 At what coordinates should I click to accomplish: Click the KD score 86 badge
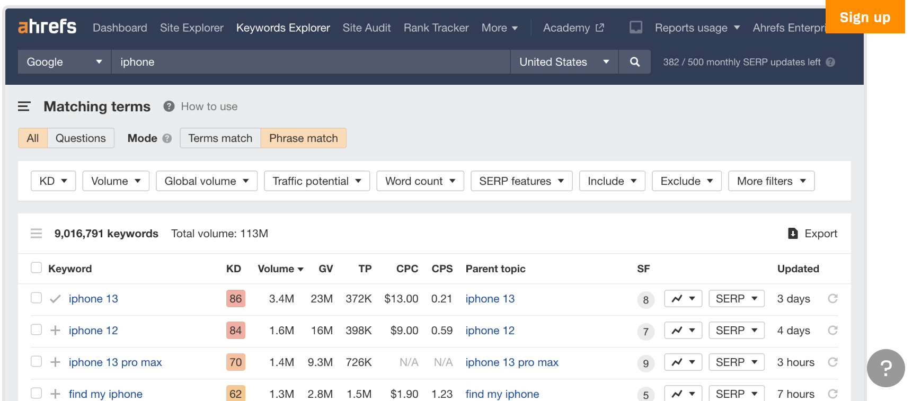click(x=236, y=299)
